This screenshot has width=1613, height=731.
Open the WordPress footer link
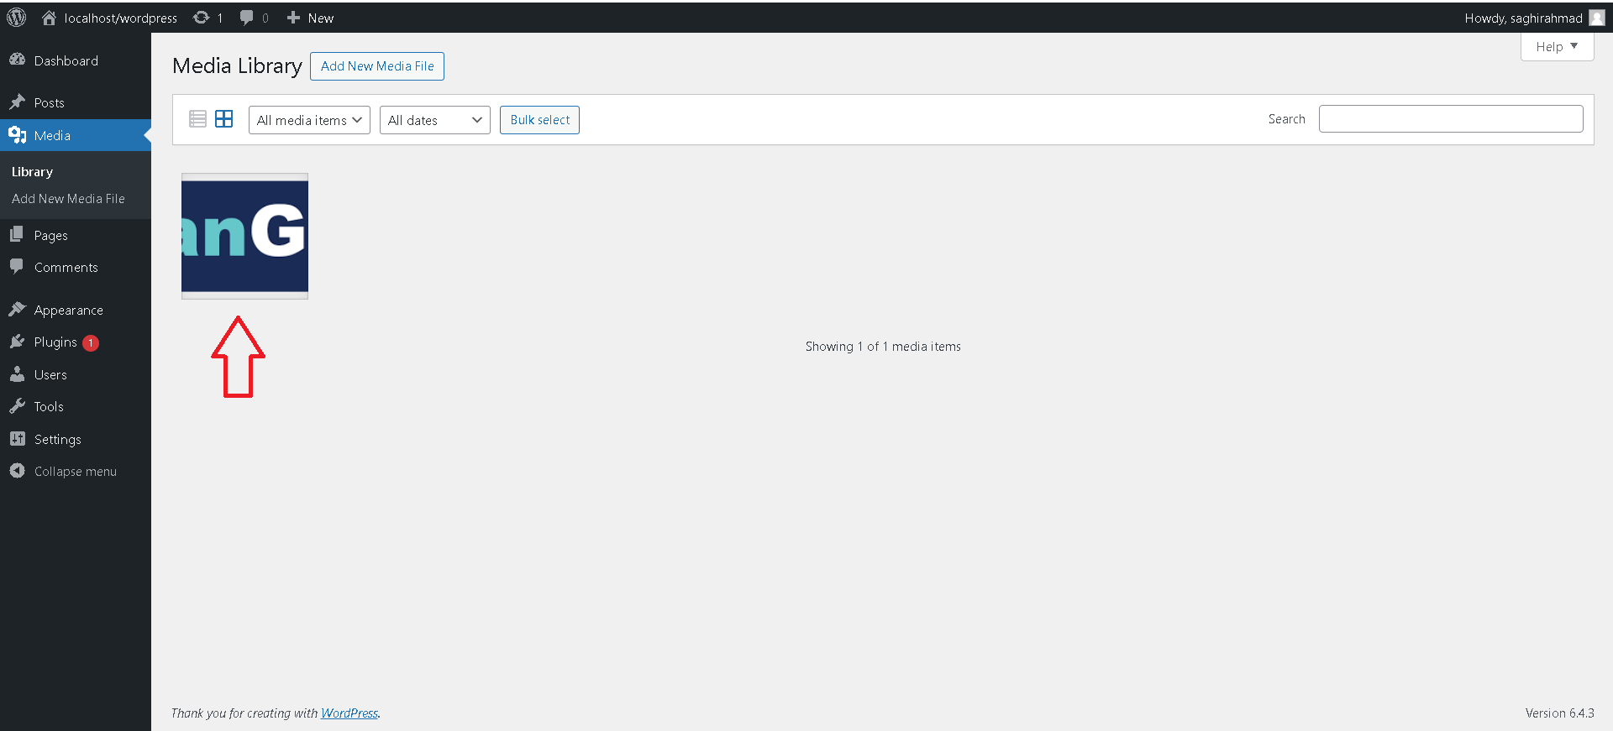tap(349, 713)
